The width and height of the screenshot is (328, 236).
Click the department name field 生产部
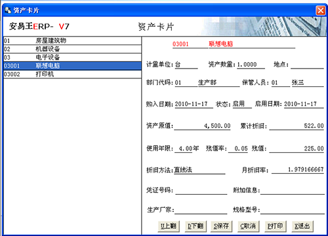tap(219, 82)
